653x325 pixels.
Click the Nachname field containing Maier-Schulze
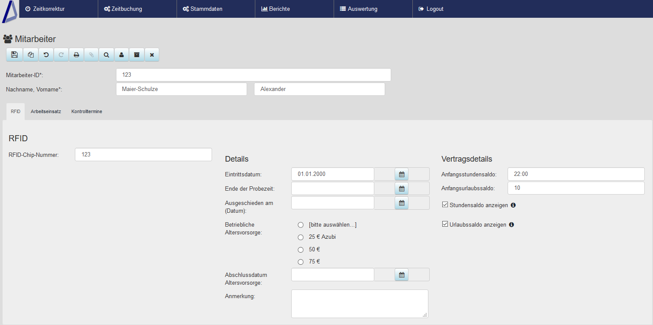(x=182, y=89)
